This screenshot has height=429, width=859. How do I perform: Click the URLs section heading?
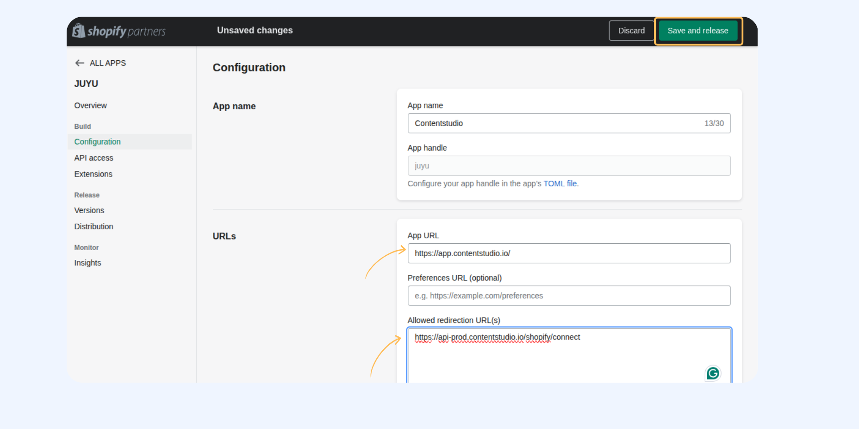pos(224,236)
